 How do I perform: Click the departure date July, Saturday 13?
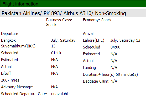(63, 43)
